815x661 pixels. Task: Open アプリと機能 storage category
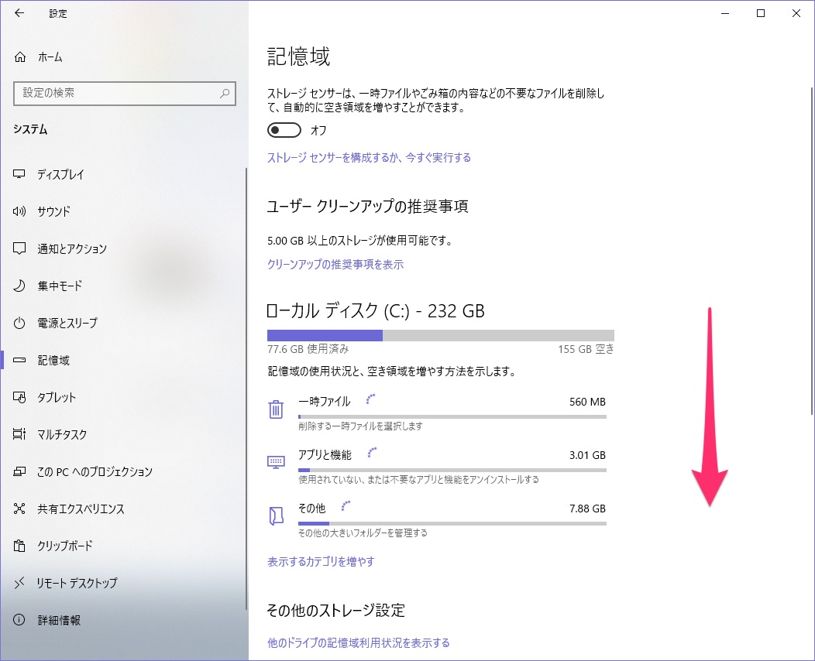click(x=437, y=466)
